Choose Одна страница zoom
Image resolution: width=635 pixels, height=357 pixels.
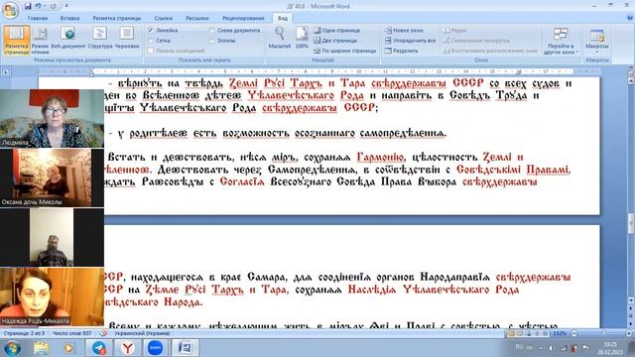pyautogui.click(x=337, y=31)
